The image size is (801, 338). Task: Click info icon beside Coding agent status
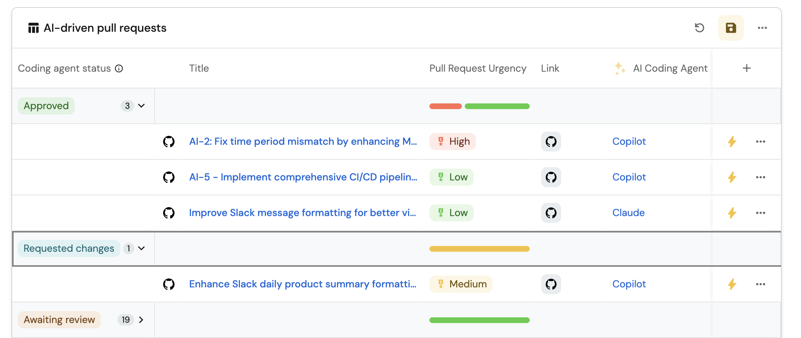119,68
